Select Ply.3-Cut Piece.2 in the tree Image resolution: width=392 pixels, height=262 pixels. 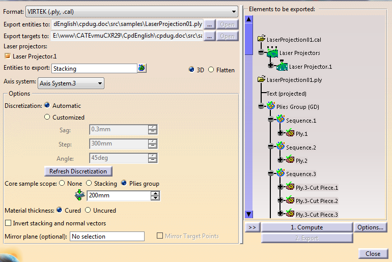(317, 201)
